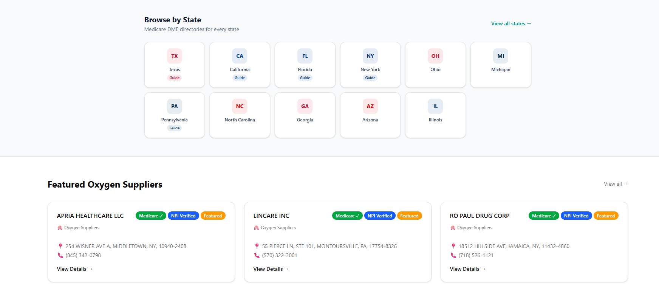Click the Medicare badge on LINCARE INC card
Viewport: 659px width, 284px height.
347,216
